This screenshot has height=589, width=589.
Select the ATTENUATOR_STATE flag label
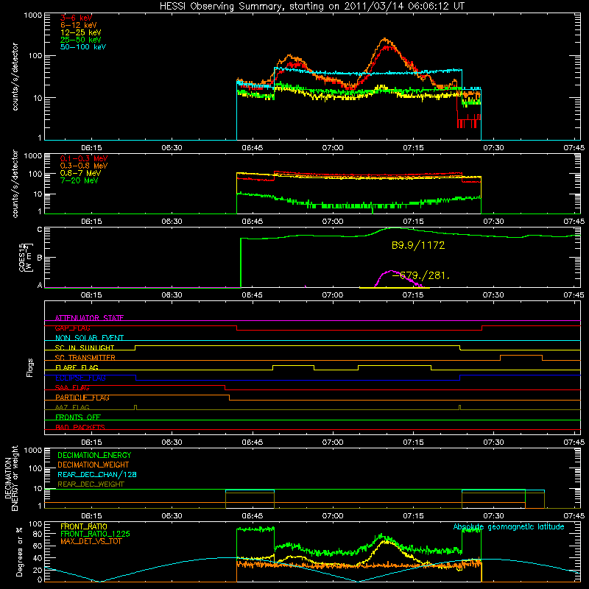click(89, 318)
